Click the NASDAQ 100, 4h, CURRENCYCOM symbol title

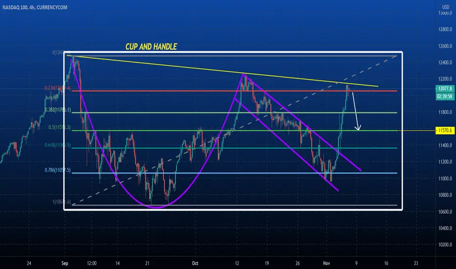click(35, 7)
